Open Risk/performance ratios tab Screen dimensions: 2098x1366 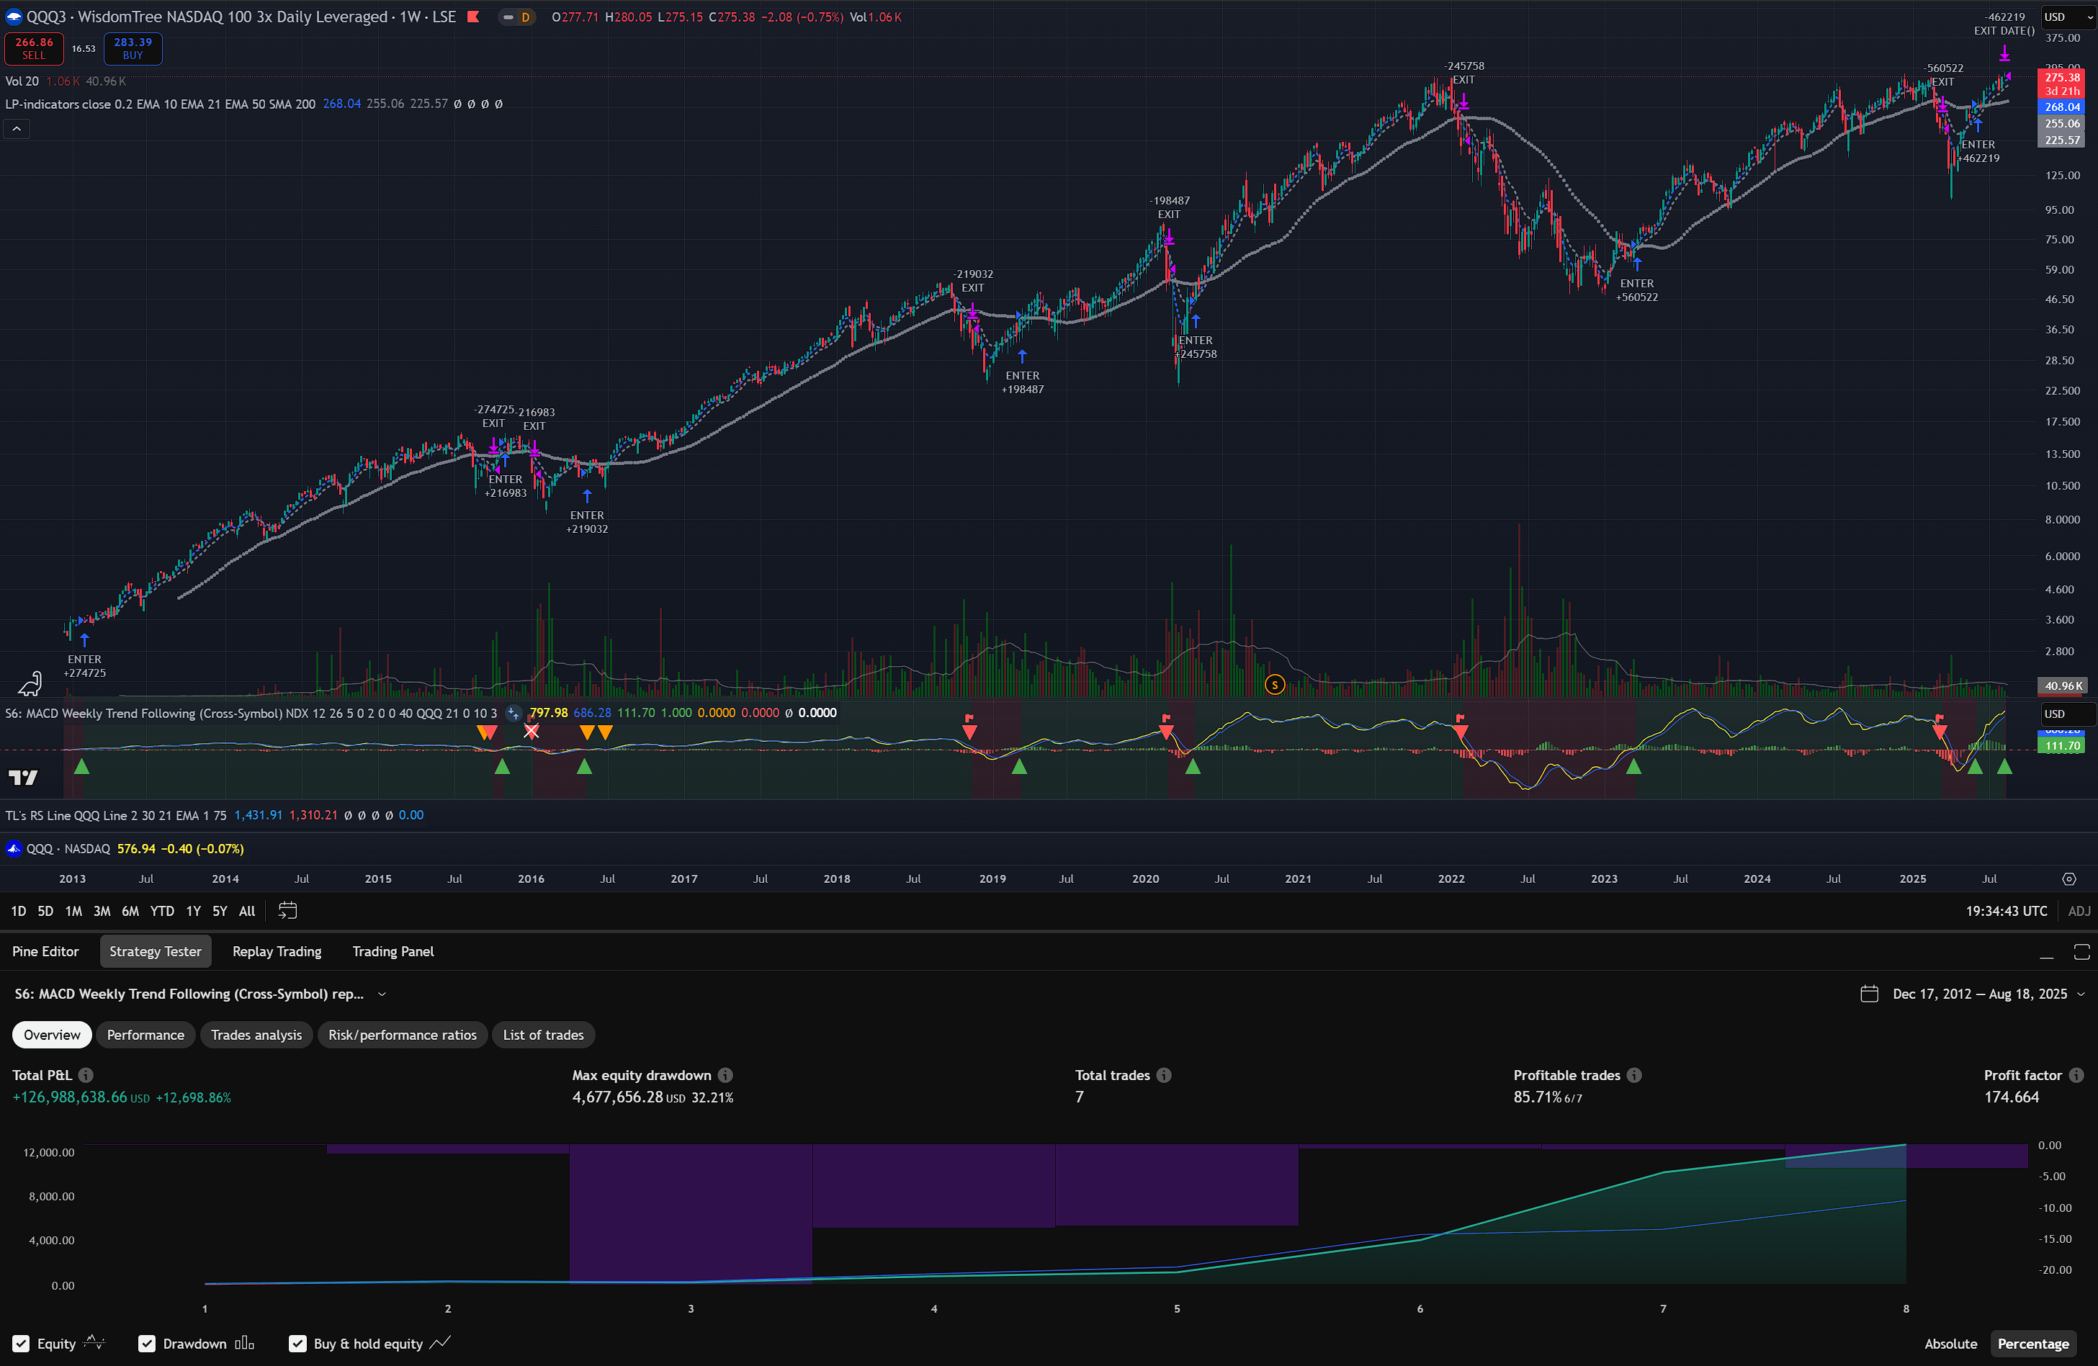coord(402,1035)
